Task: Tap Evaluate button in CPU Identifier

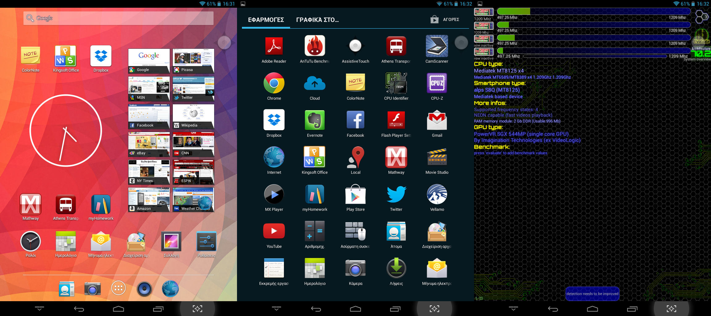Action: click(701, 37)
